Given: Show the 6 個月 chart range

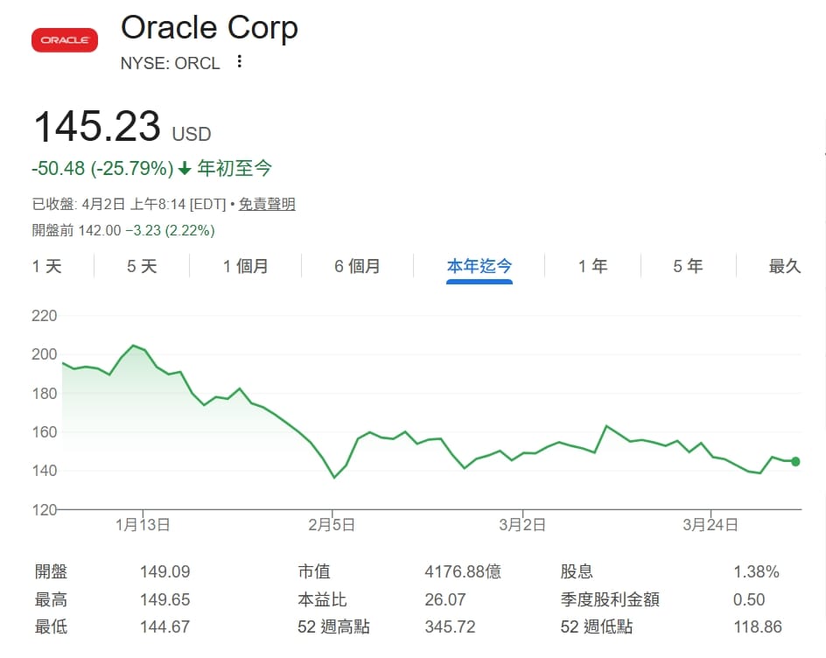Looking at the screenshot, I should coord(357,266).
